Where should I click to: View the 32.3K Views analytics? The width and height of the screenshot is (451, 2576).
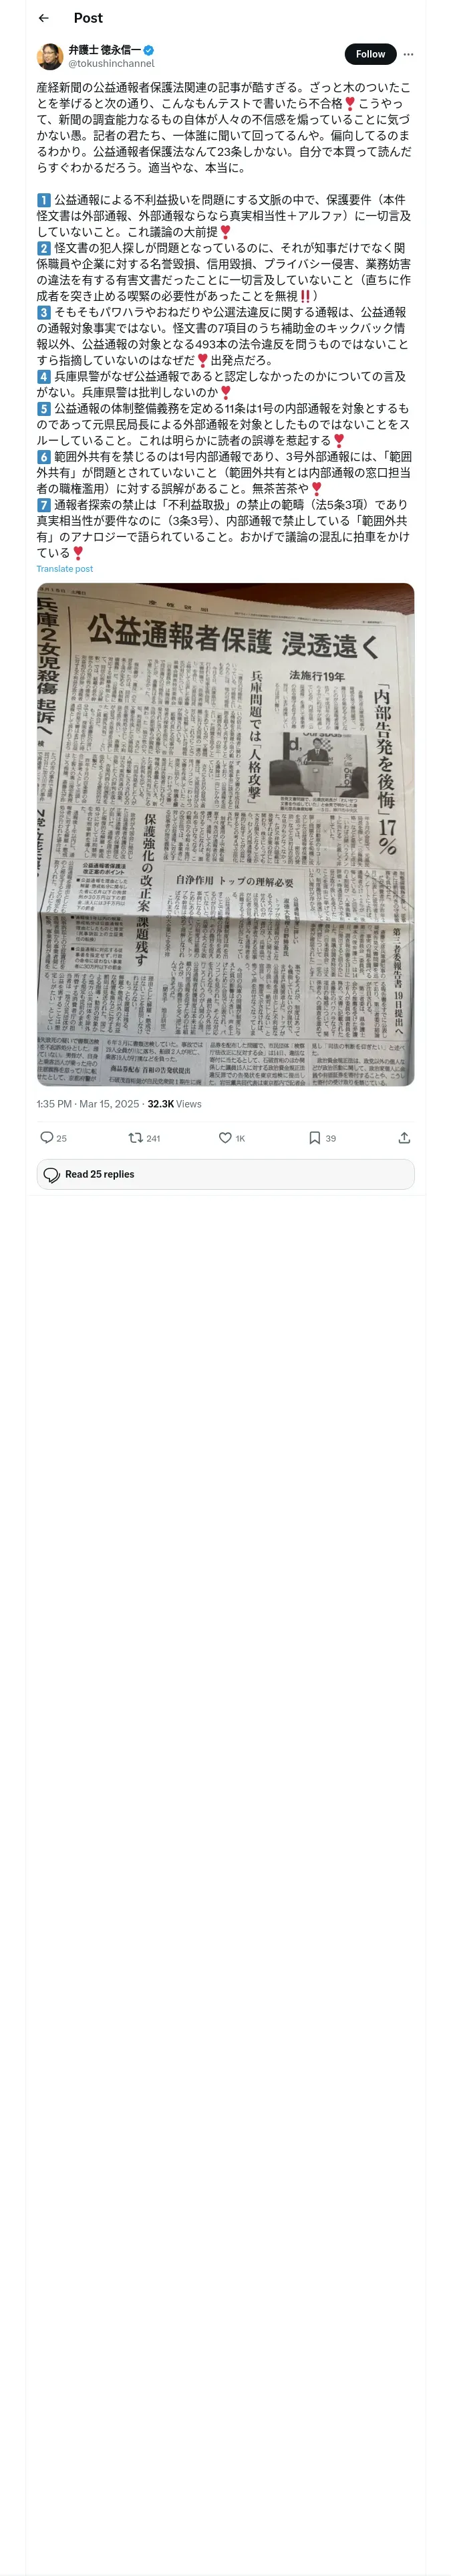point(174,1104)
